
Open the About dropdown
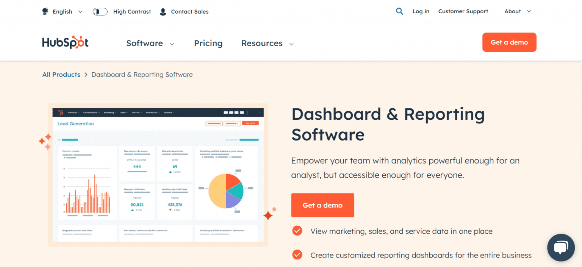coord(517,11)
